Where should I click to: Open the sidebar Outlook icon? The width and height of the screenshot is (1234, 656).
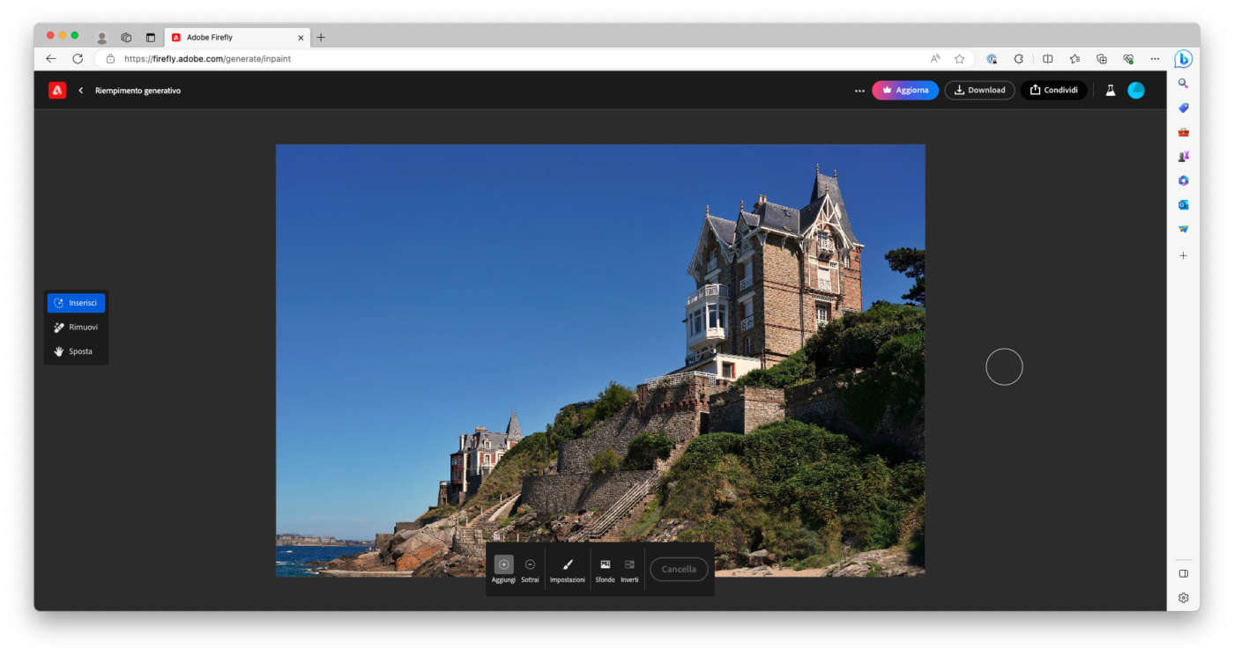(x=1183, y=204)
